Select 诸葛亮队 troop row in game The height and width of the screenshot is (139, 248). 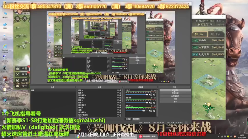tap(208, 47)
